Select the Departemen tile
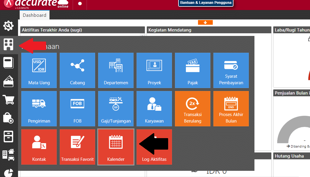The height and width of the screenshot is (177, 310). [116, 70]
